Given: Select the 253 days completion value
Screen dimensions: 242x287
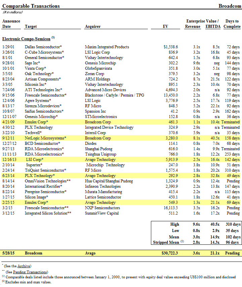Looking at the screenshot, I should 232,154.
